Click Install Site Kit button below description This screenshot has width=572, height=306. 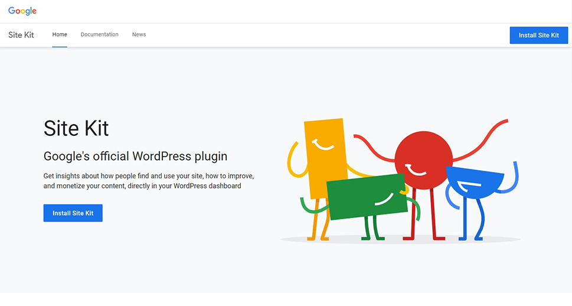coord(73,213)
